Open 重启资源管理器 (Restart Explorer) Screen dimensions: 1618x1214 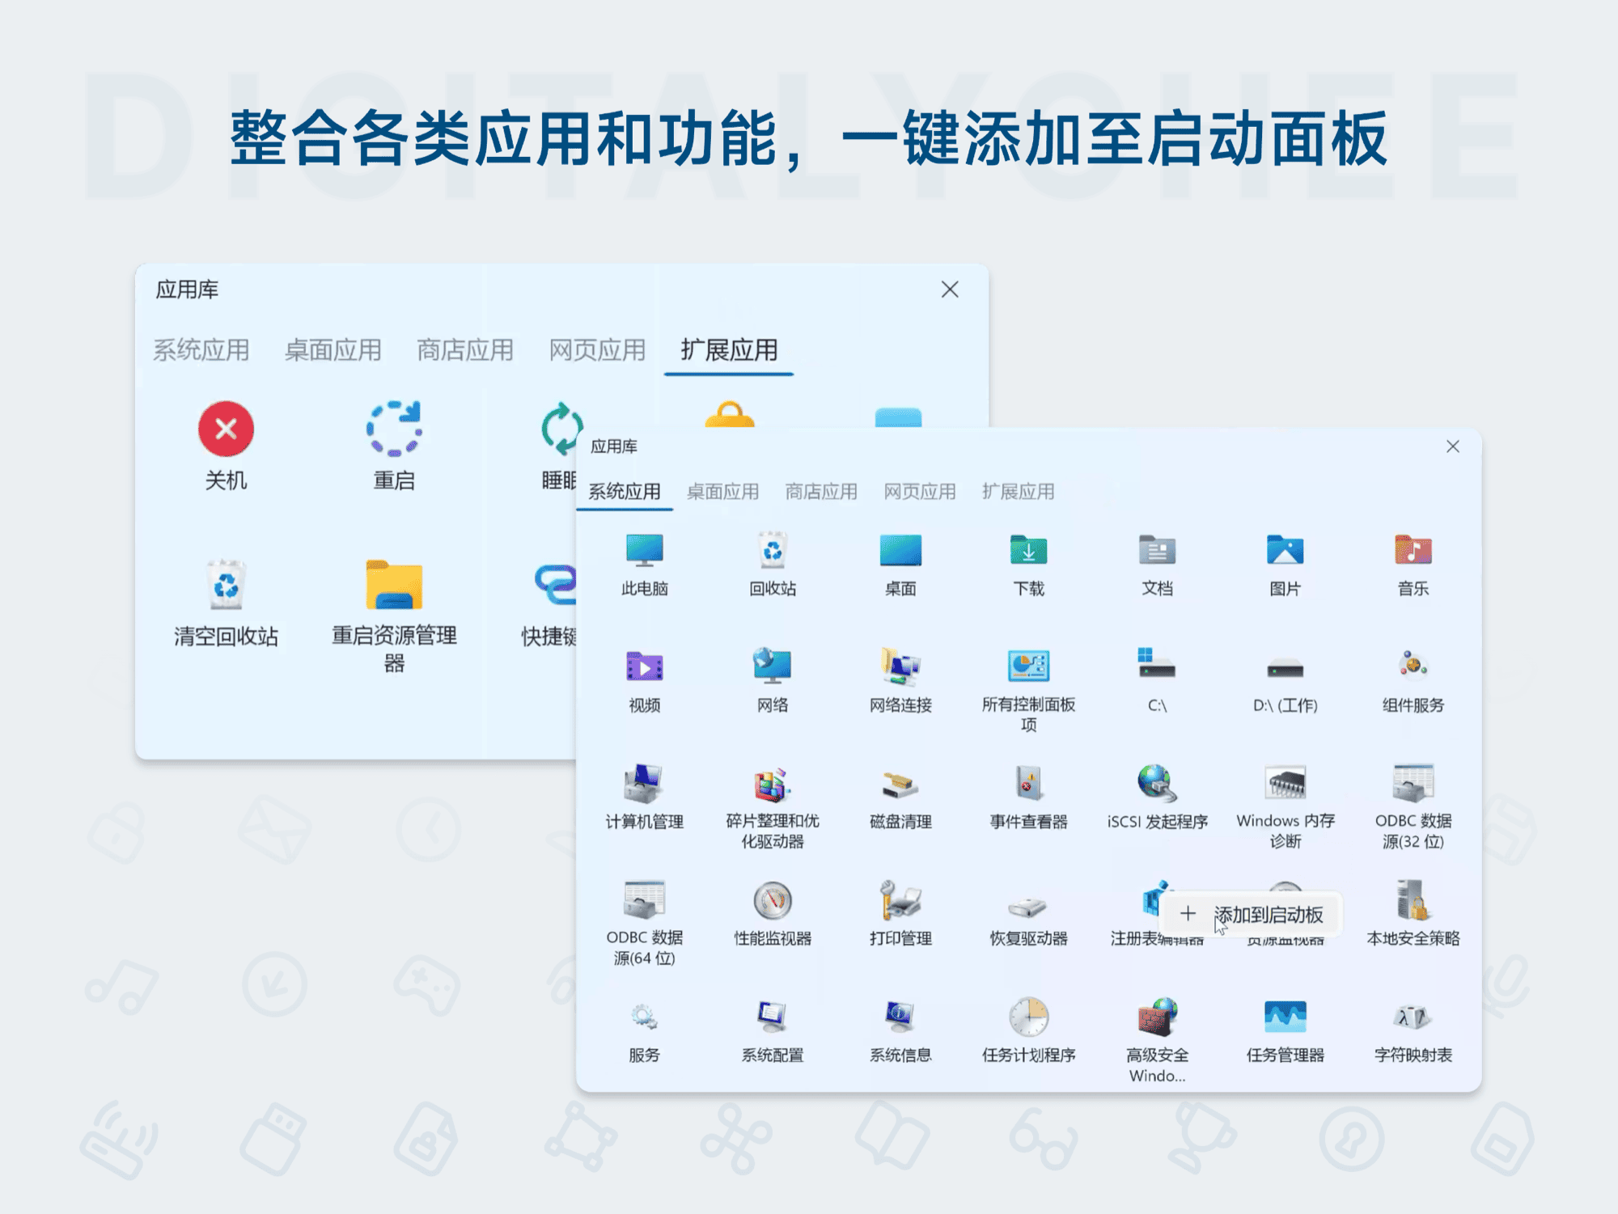[x=394, y=585]
